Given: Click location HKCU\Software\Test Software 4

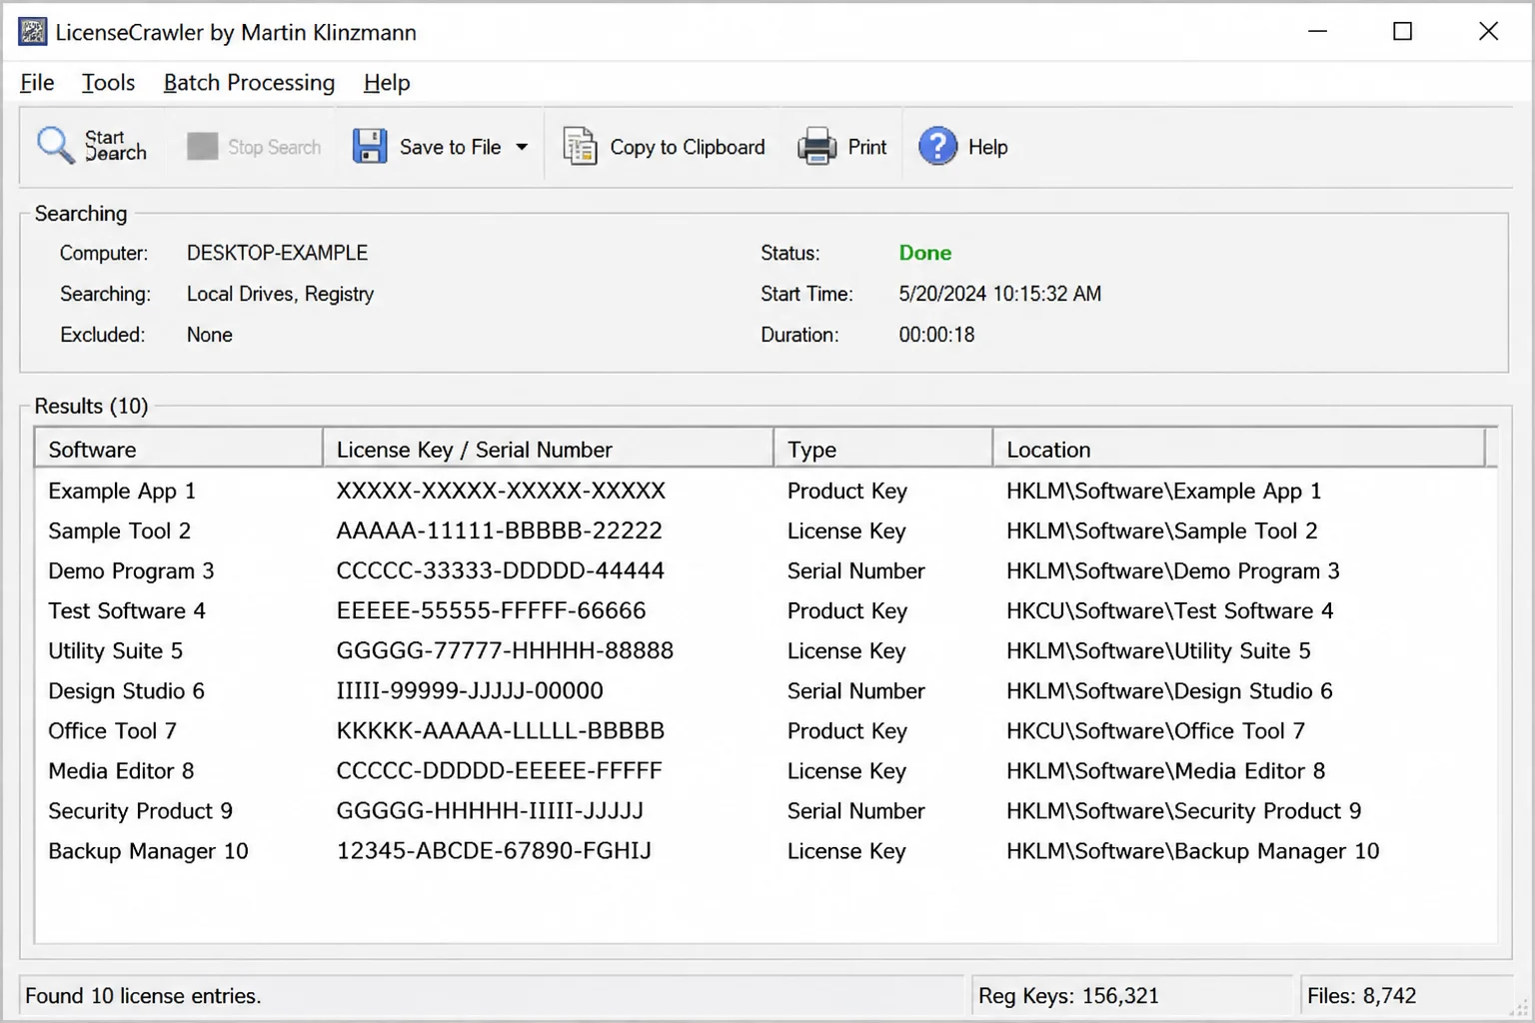Looking at the screenshot, I should (x=1169, y=610).
